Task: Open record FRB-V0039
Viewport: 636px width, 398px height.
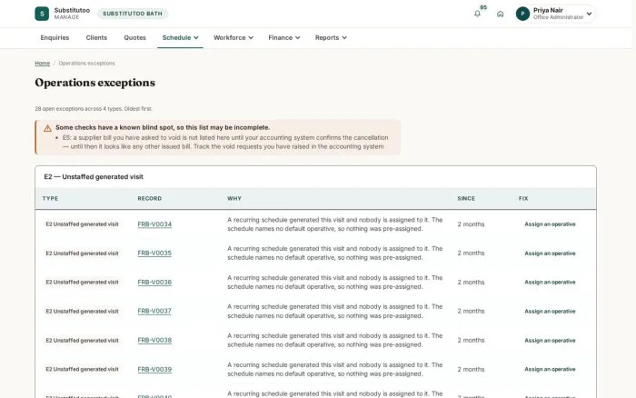Action: 154,370
